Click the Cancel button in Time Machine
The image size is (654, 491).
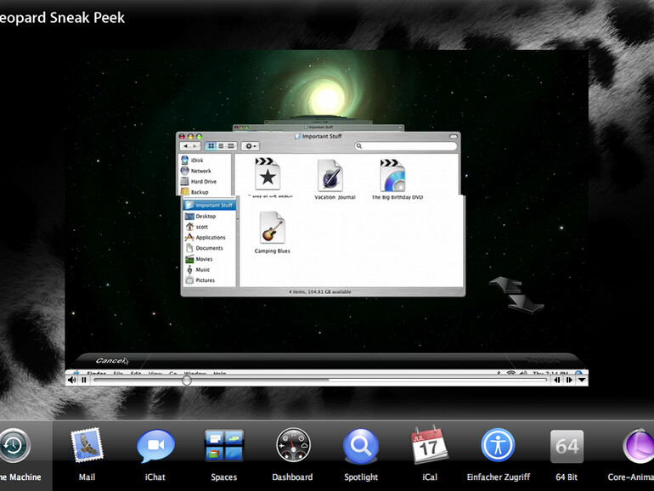click(111, 360)
